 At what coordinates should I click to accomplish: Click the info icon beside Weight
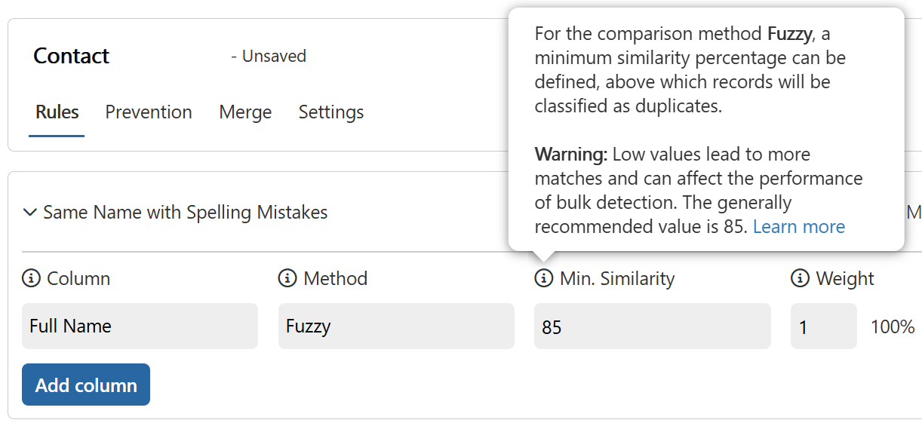(x=800, y=278)
